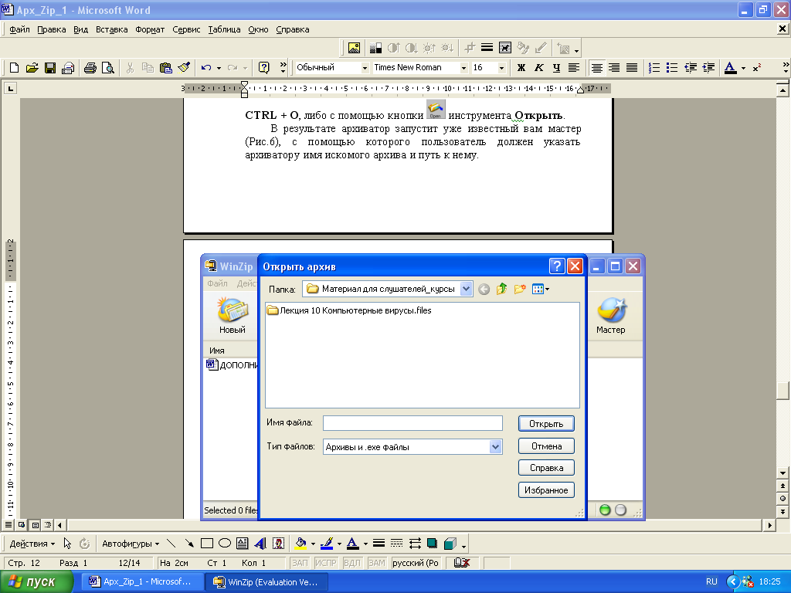
Task: Toggle align right
Action: (x=614, y=68)
